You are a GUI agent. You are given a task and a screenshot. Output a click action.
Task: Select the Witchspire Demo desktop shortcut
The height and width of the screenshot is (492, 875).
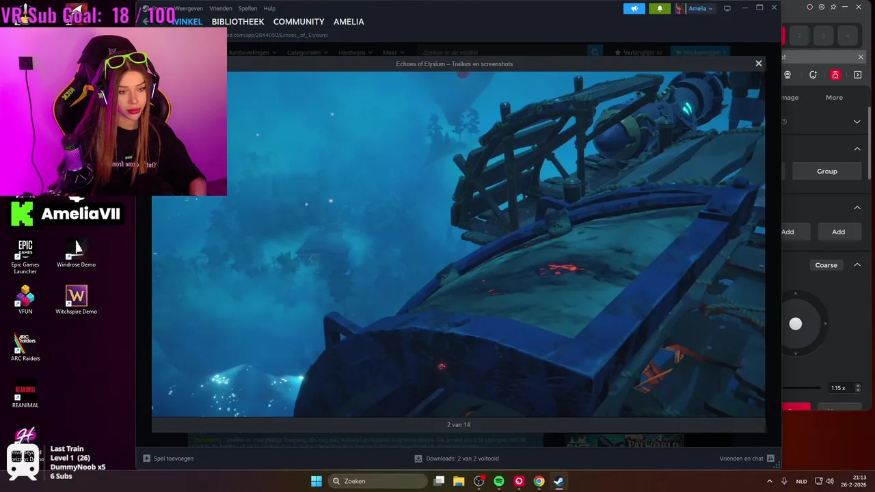(x=76, y=299)
